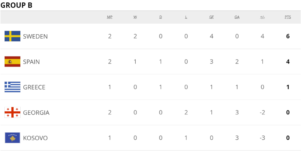The height and width of the screenshot is (151, 301).
Task: Click the Kosovo flag icon
Action: [12, 138]
